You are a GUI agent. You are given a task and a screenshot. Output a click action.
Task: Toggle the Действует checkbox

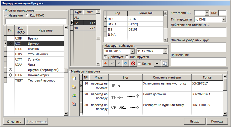(x=105, y=57)
